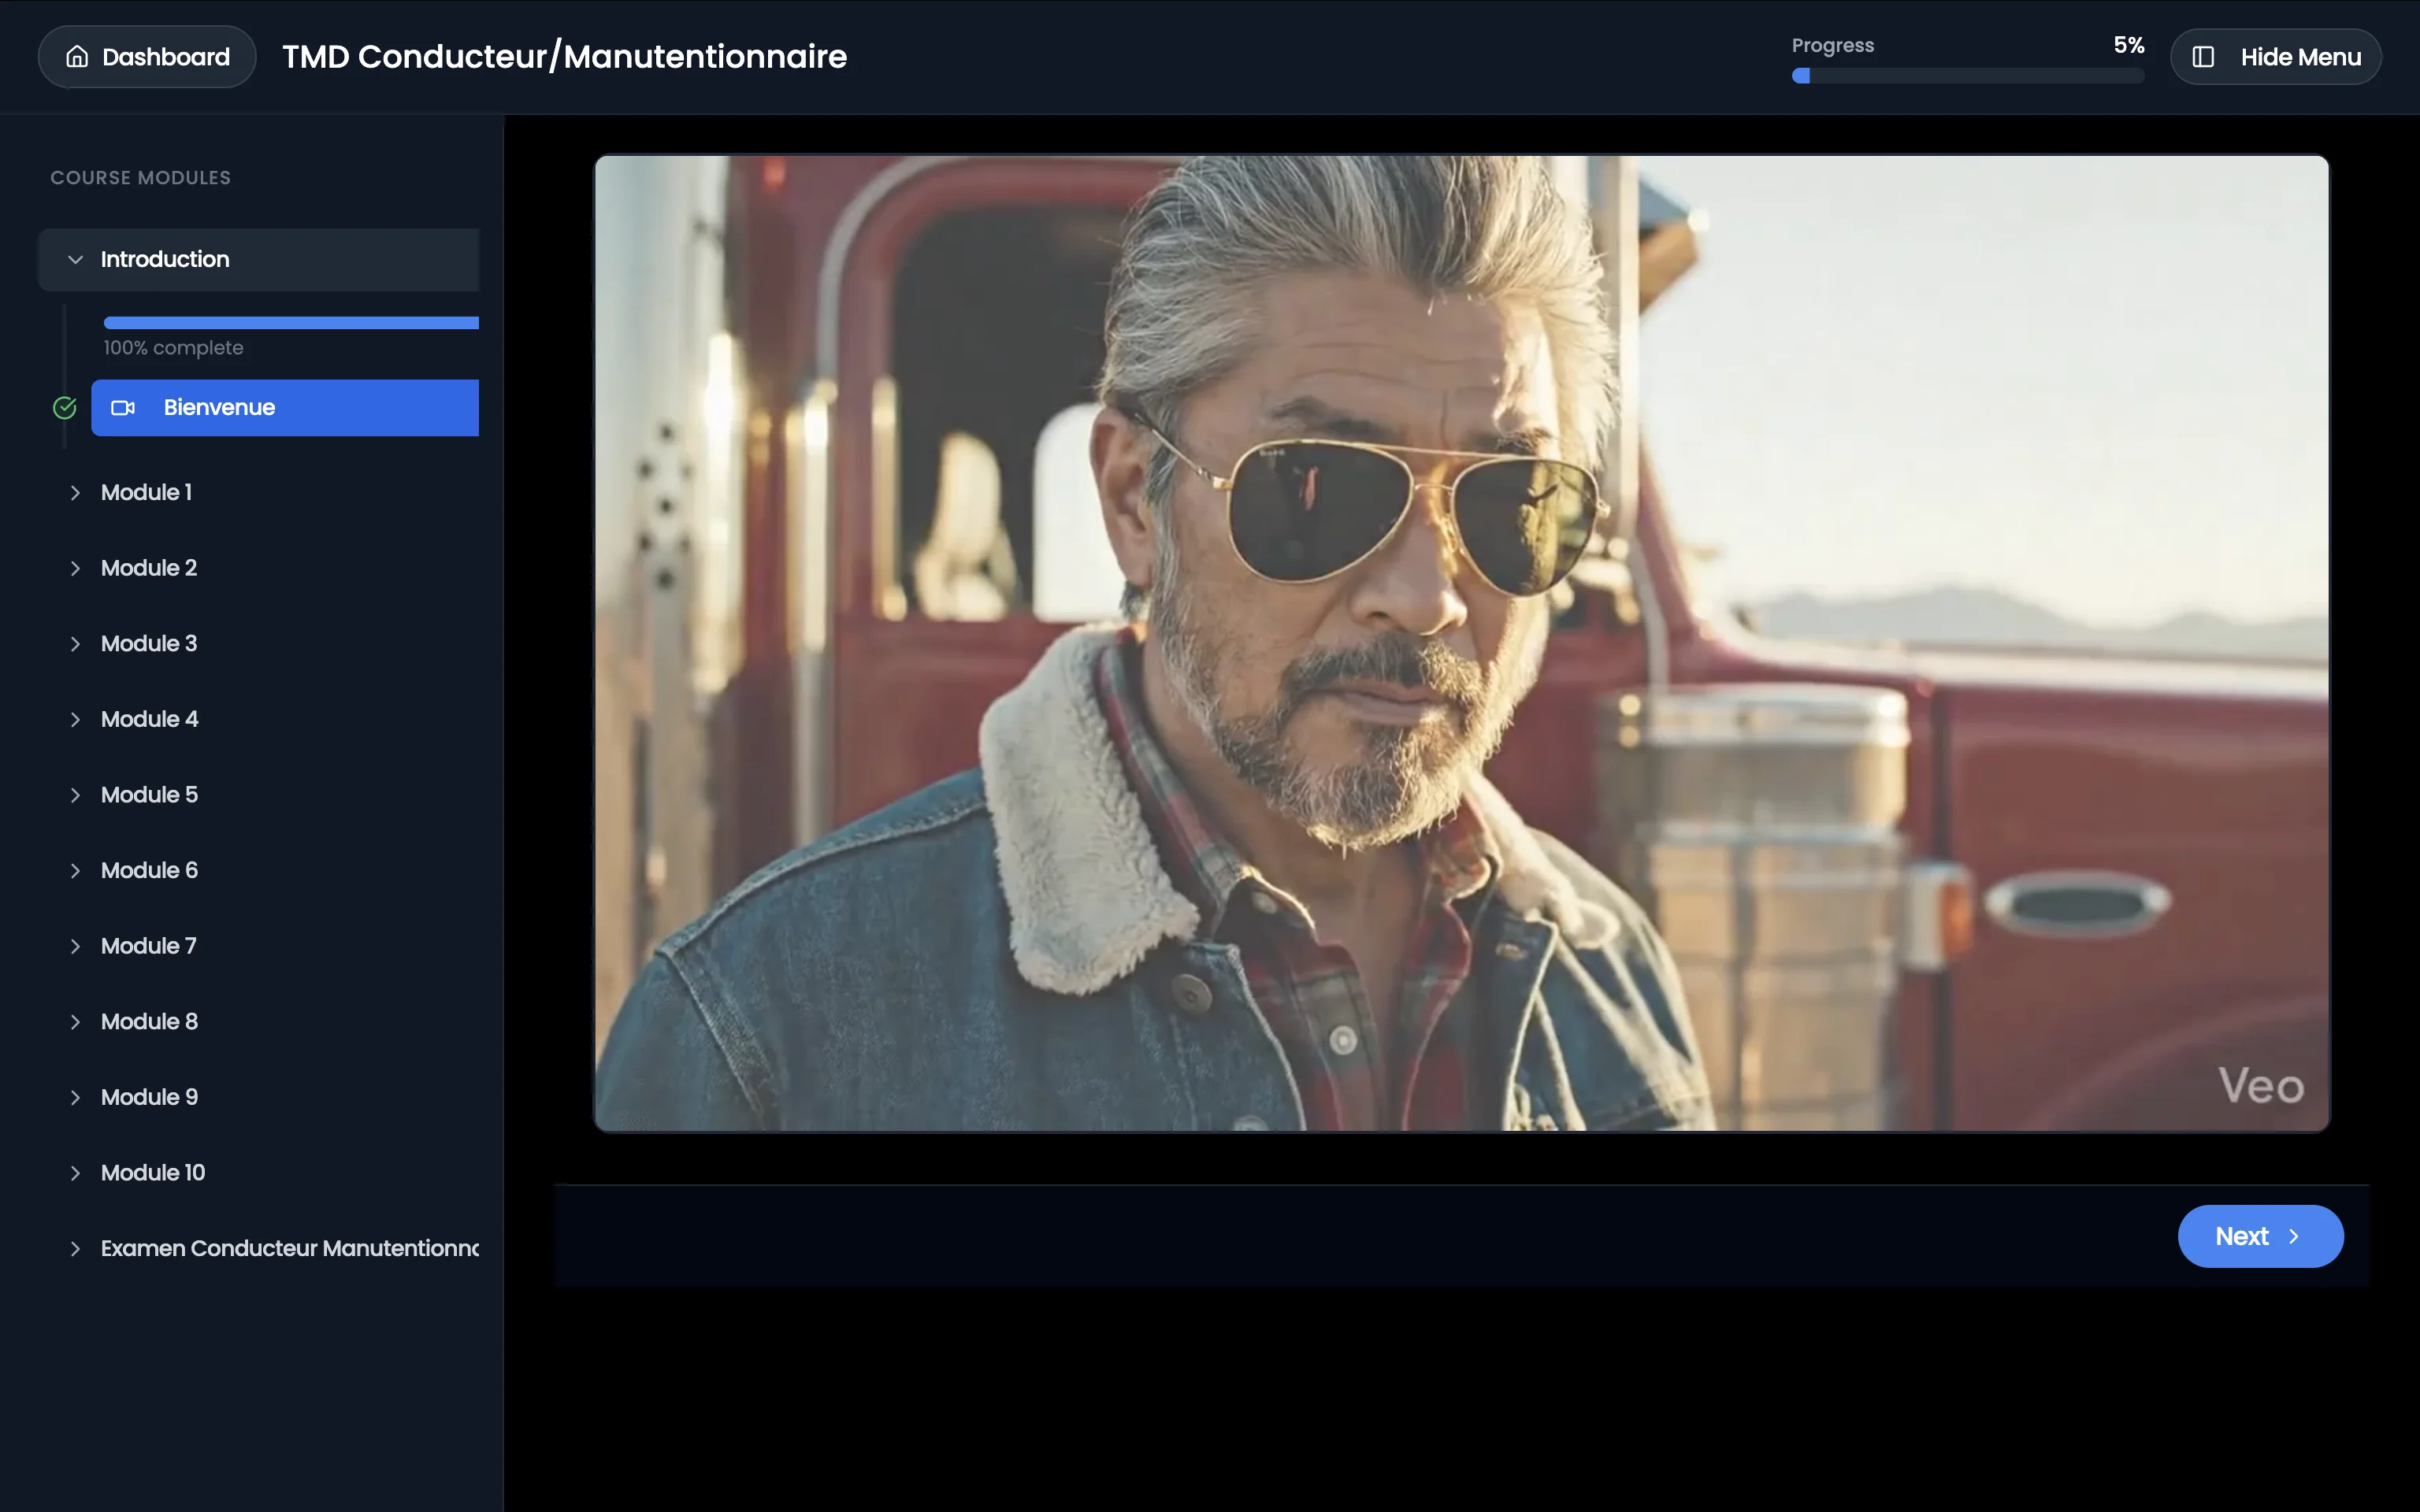Collapse the Introduction section chevron
This screenshot has width=2420, height=1512.
(75, 260)
